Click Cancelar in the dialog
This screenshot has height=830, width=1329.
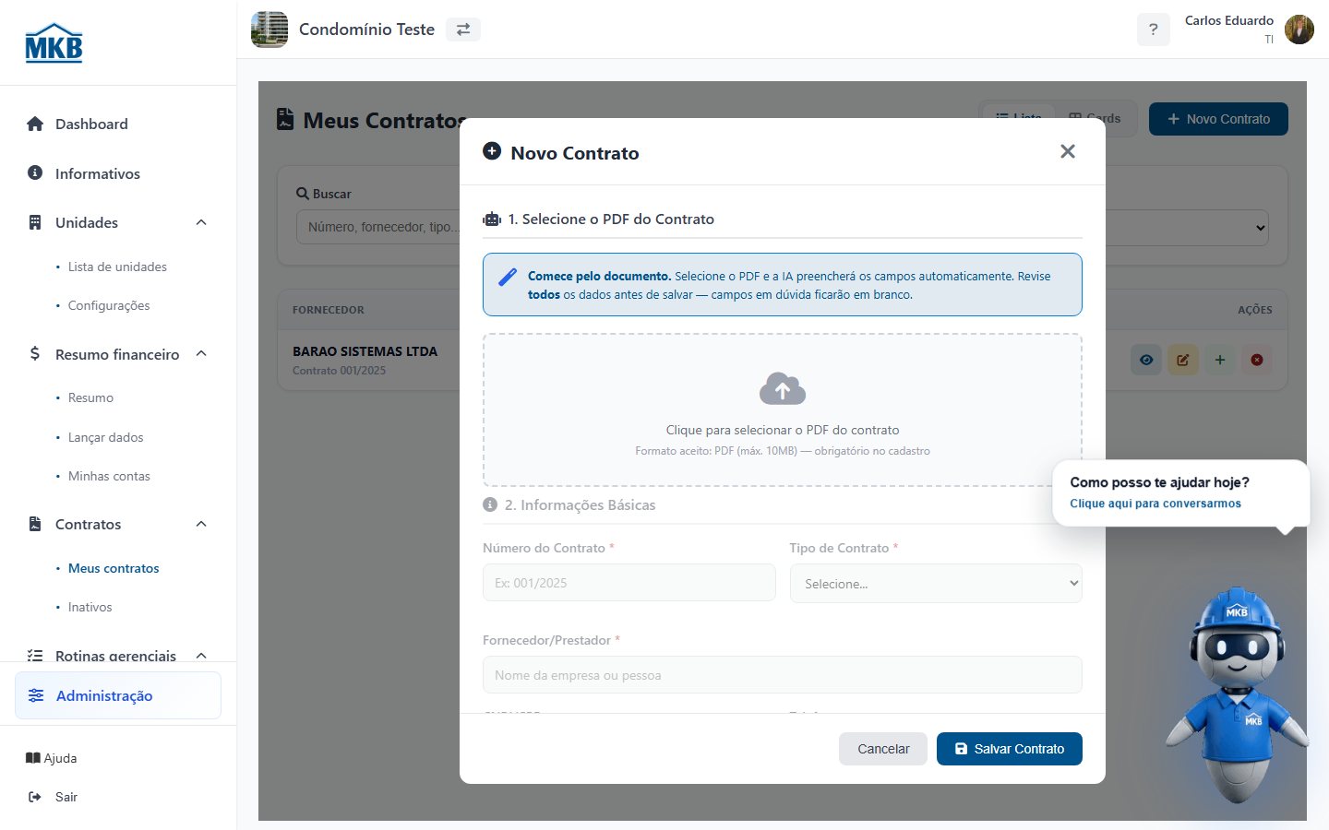click(883, 749)
